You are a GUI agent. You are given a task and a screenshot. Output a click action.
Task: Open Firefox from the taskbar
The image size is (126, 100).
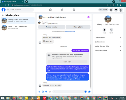[14, 98]
